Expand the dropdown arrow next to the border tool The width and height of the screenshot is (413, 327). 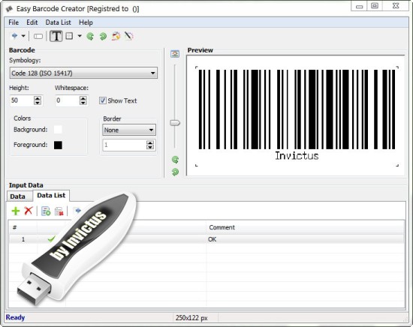[x=80, y=36]
